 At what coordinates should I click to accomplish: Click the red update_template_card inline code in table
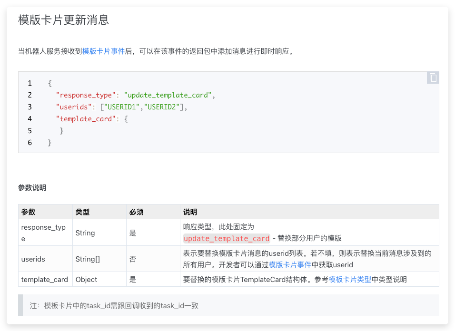(x=227, y=238)
